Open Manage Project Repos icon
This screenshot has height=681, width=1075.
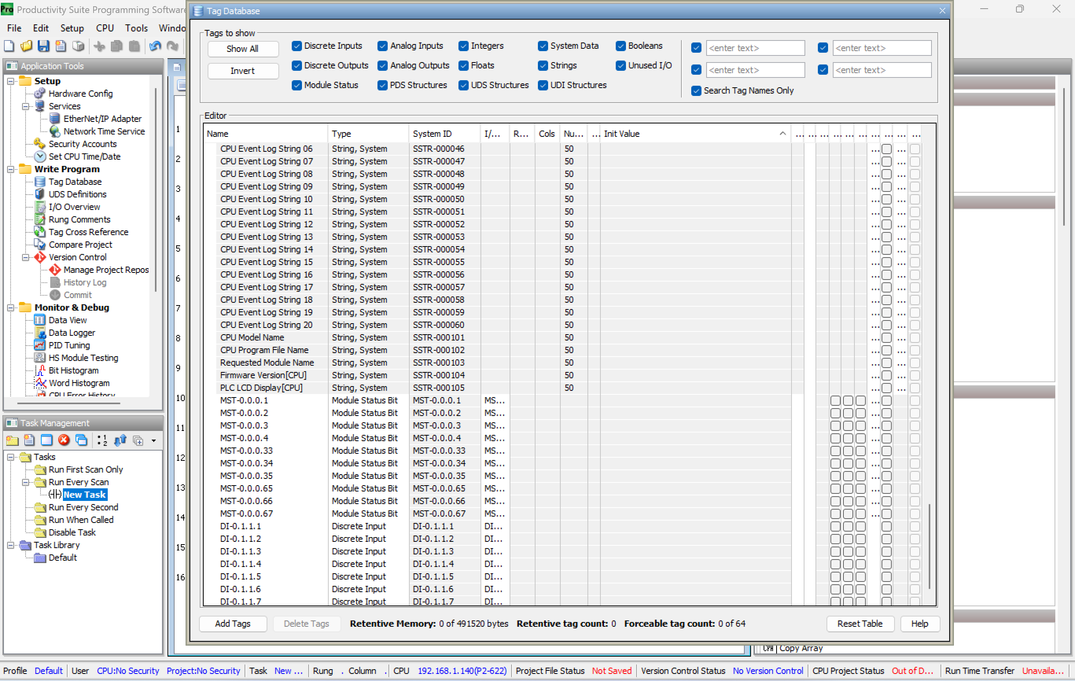point(55,270)
